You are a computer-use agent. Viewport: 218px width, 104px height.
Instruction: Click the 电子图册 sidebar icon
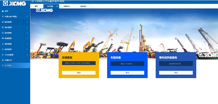[3, 65]
